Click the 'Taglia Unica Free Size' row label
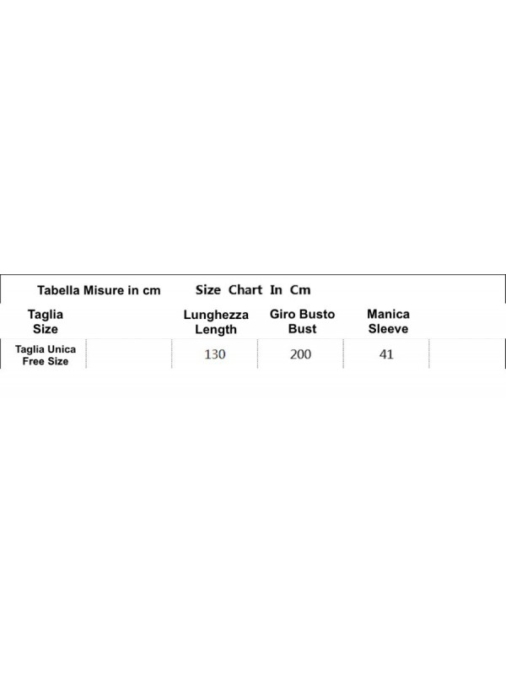The image size is (506, 675). point(46,355)
